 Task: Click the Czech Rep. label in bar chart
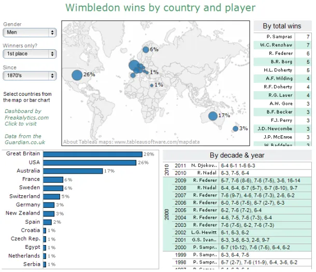coord(25,239)
